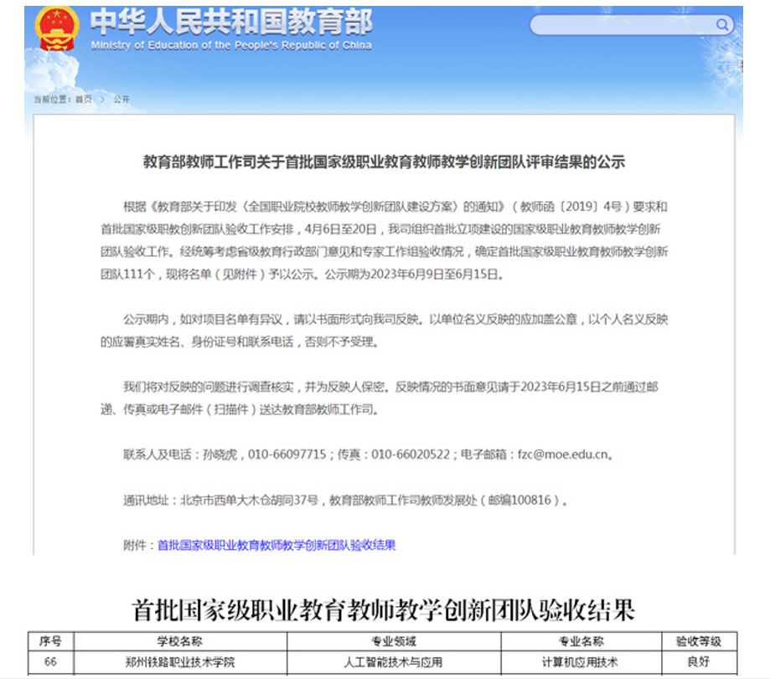Image resolution: width=770 pixels, height=679 pixels.
Task: Click the national emblem logo
Action: pyautogui.click(x=57, y=29)
